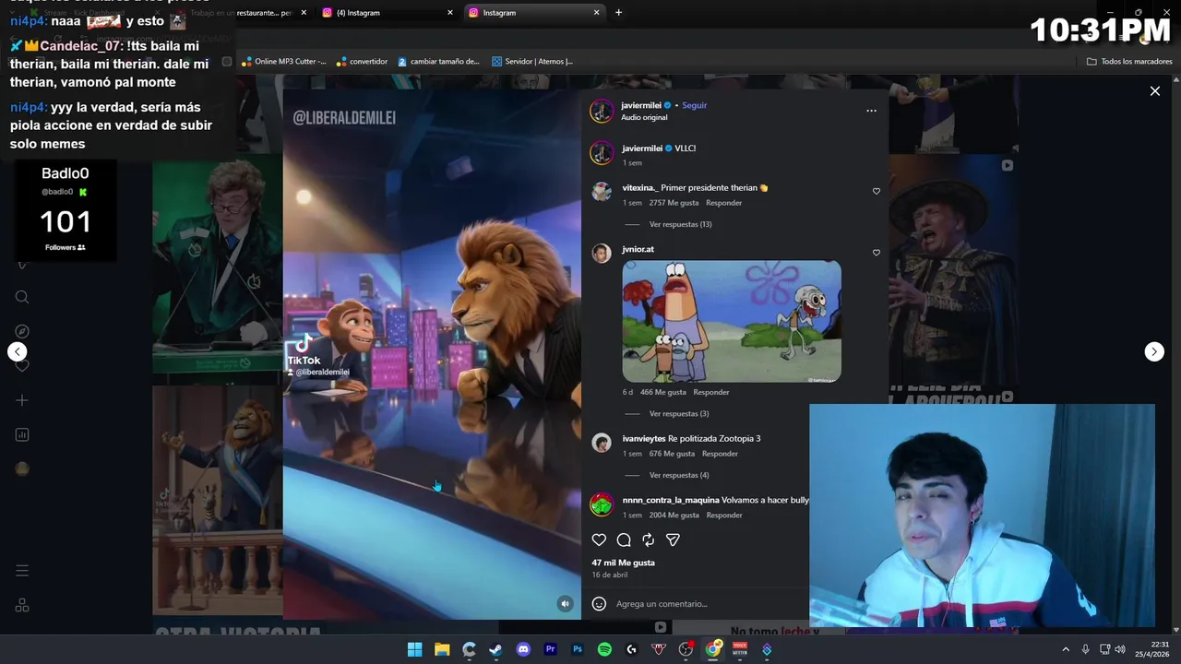
Task: Show hidden system tray icons chevron
Action: pos(1066,649)
